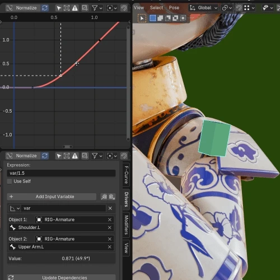Toggle Normalize in header above Expression field
The width and height of the screenshot is (280, 280).
pos(26,156)
